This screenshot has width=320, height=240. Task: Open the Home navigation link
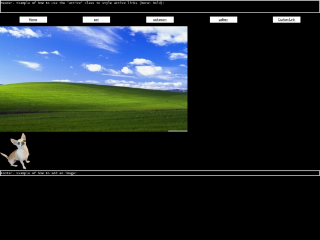point(33,20)
